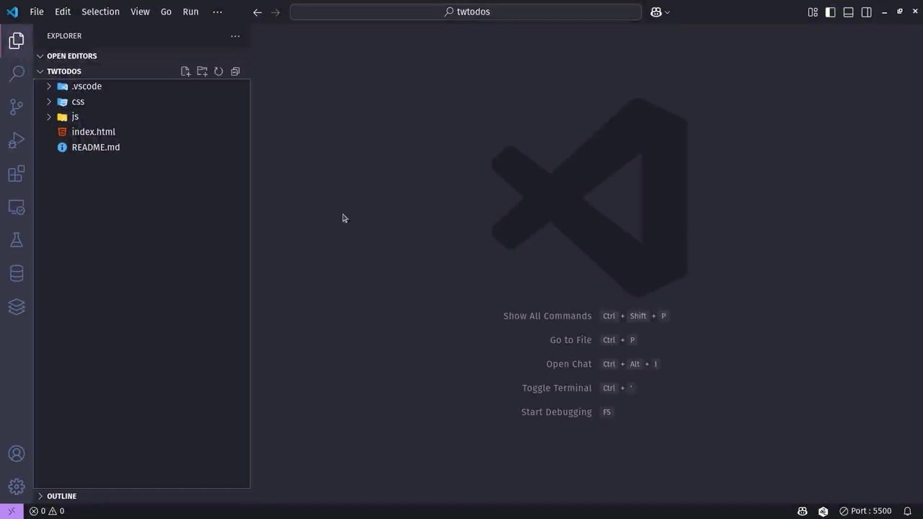The height and width of the screenshot is (519, 923).
Task: Open the Explorer view in activity bar
Action: 17,40
